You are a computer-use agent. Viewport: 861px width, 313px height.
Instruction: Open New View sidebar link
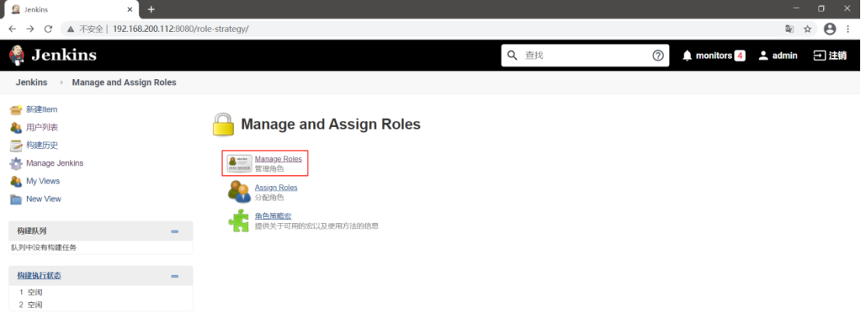point(44,199)
